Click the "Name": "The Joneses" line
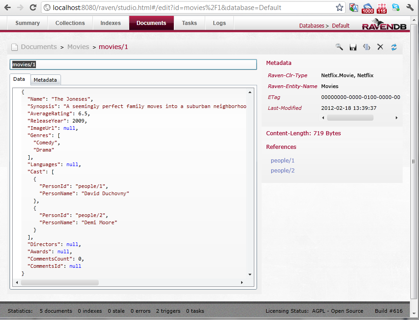 point(60,99)
